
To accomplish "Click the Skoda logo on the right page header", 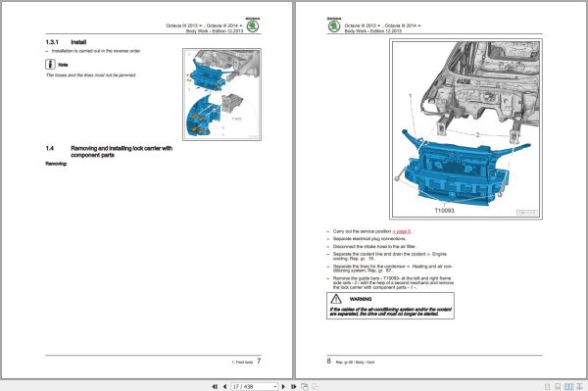I will 334,26.
